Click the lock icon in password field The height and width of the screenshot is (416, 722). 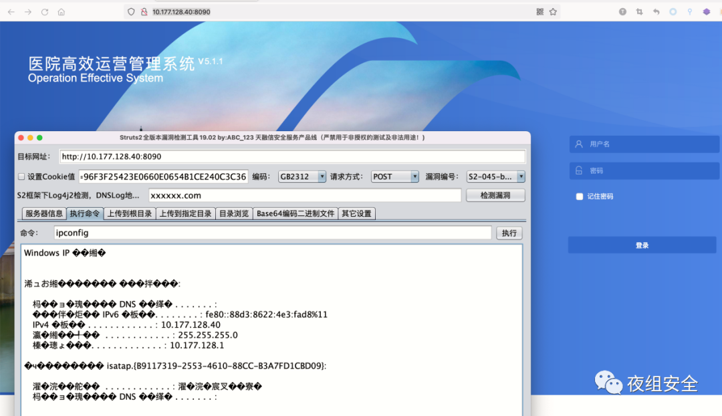(579, 171)
